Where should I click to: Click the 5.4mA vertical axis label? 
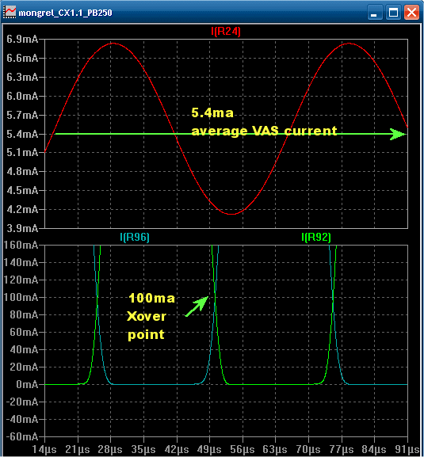click(x=22, y=134)
